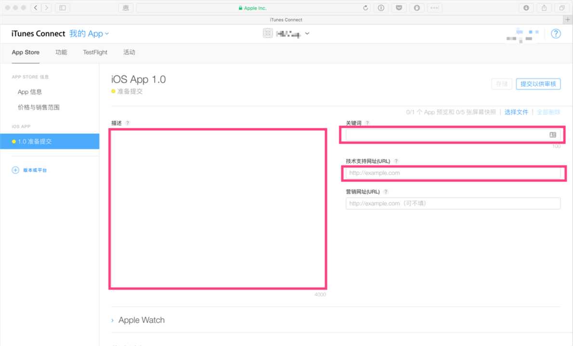Image resolution: width=573 pixels, height=346 pixels.
Task: Switch to the App Store tab
Action: pos(25,52)
